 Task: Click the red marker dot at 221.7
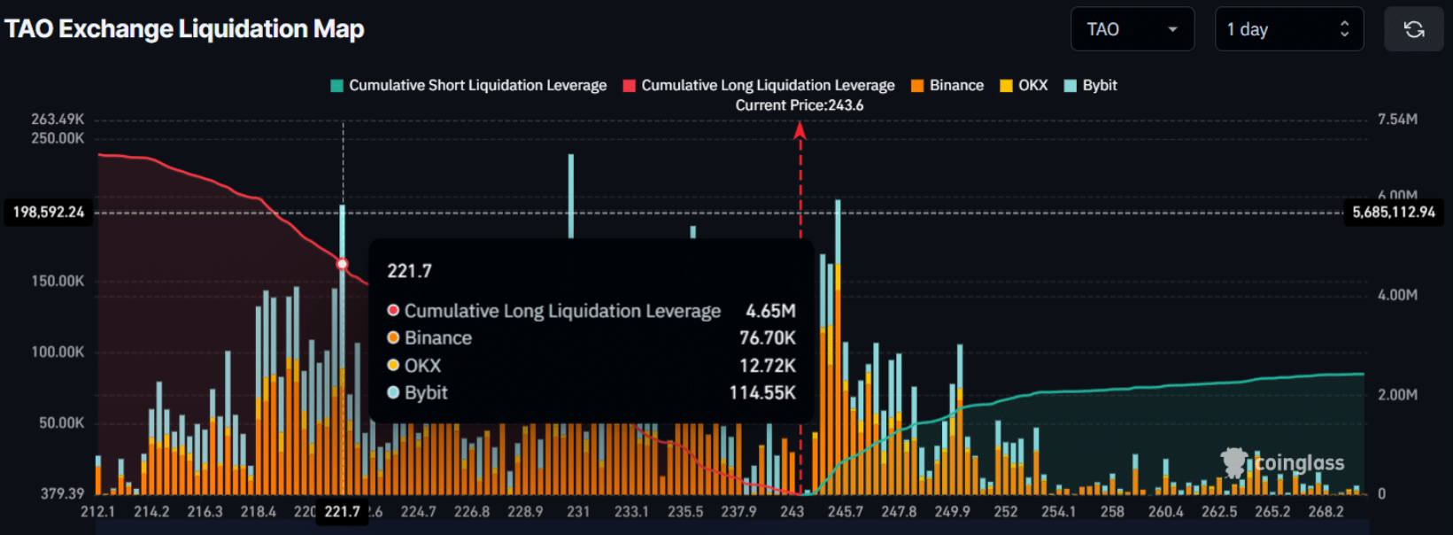tap(343, 264)
